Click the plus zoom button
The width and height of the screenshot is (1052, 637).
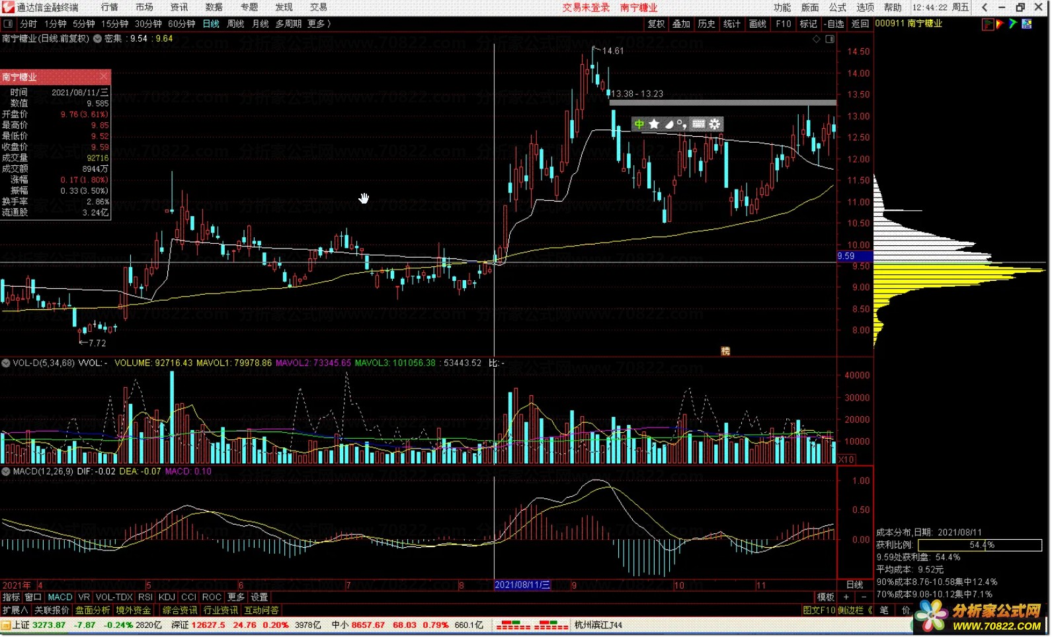(x=846, y=597)
